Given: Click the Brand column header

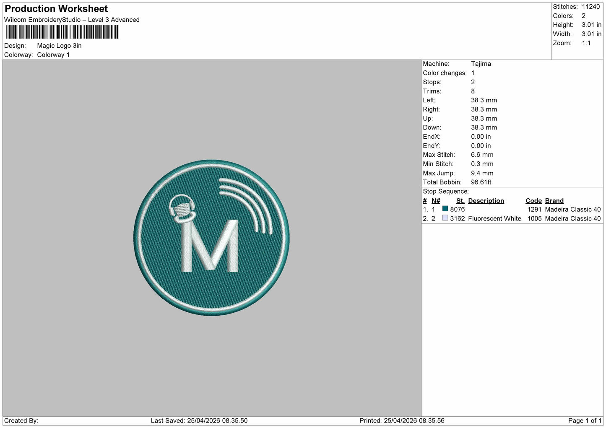Looking at the screenshot, I should 554,201.
